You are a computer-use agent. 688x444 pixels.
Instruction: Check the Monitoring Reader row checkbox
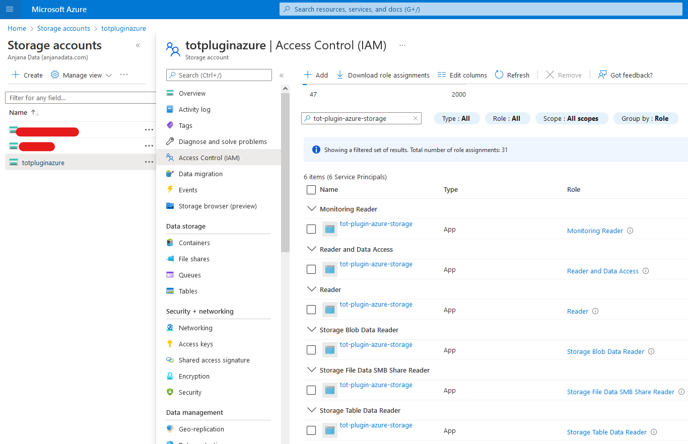311,229
